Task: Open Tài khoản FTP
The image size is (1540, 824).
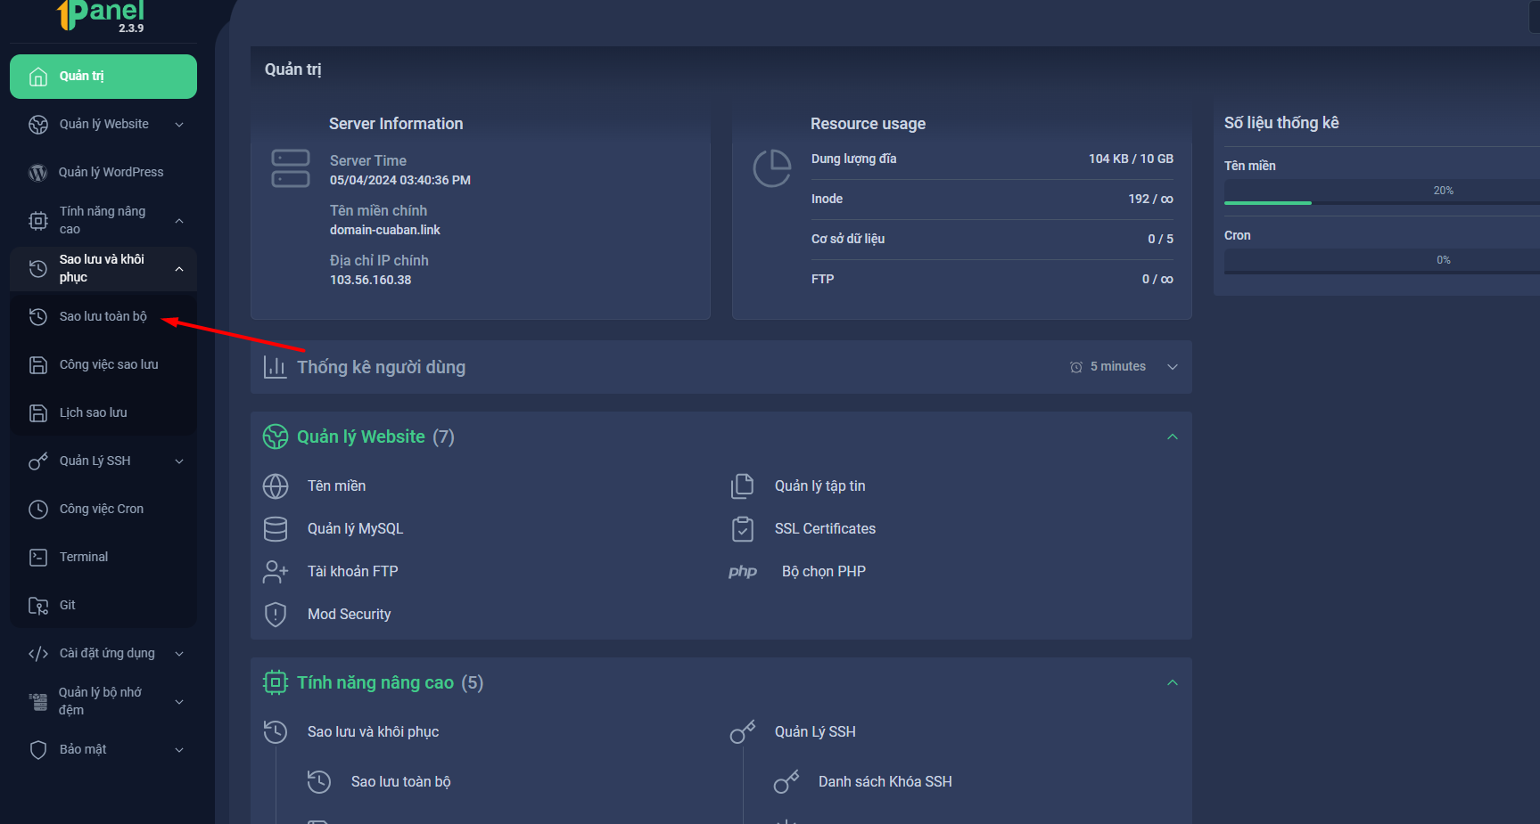Action: (x=352, y=572)
